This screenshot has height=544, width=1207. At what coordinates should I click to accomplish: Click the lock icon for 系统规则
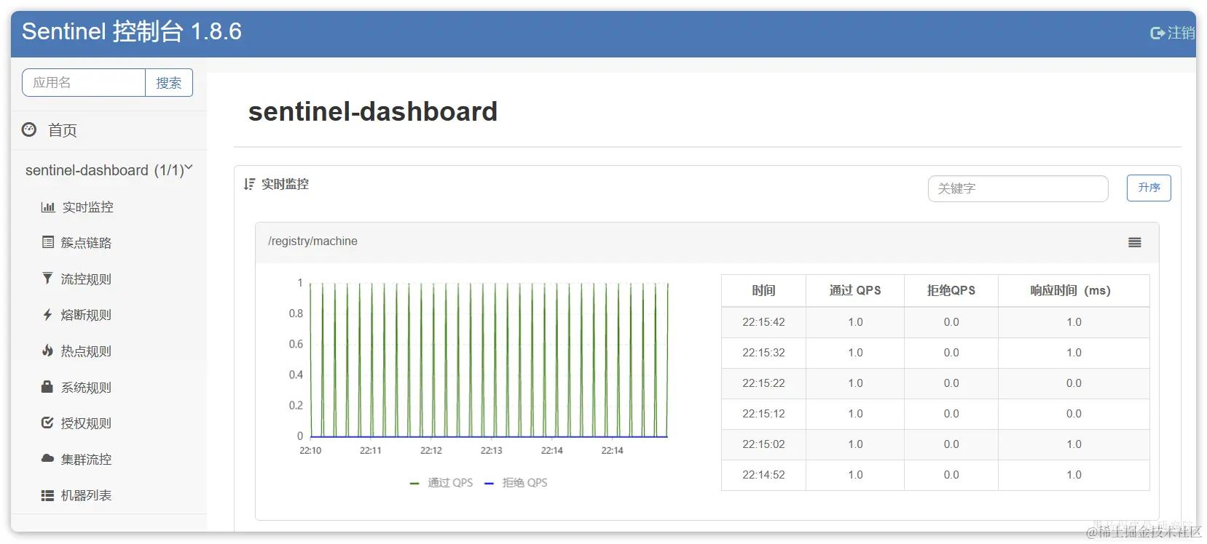point(47,386)
